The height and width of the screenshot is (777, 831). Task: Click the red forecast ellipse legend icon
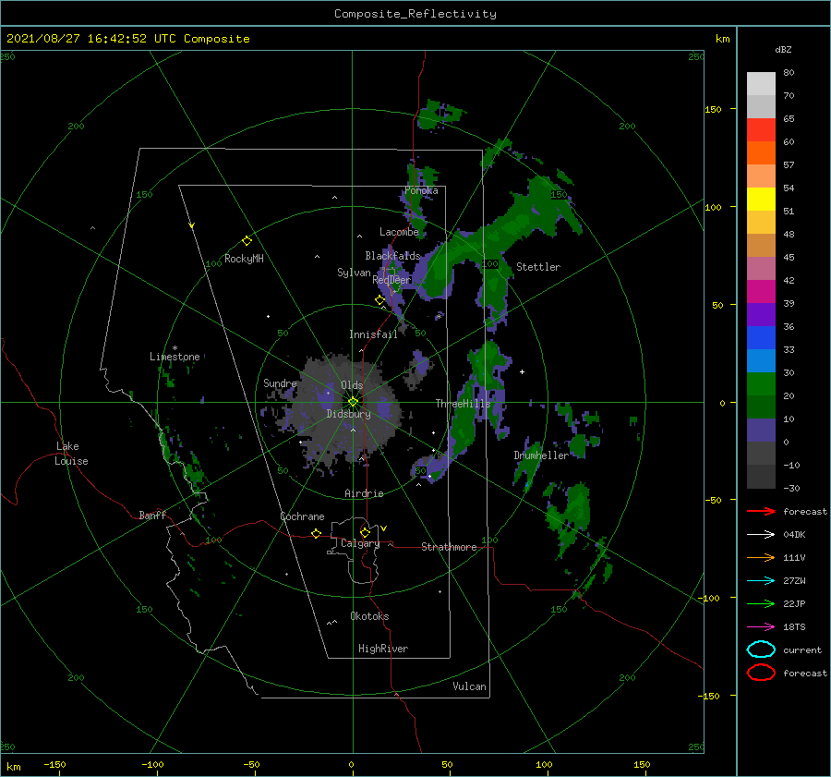coord(761,673)
